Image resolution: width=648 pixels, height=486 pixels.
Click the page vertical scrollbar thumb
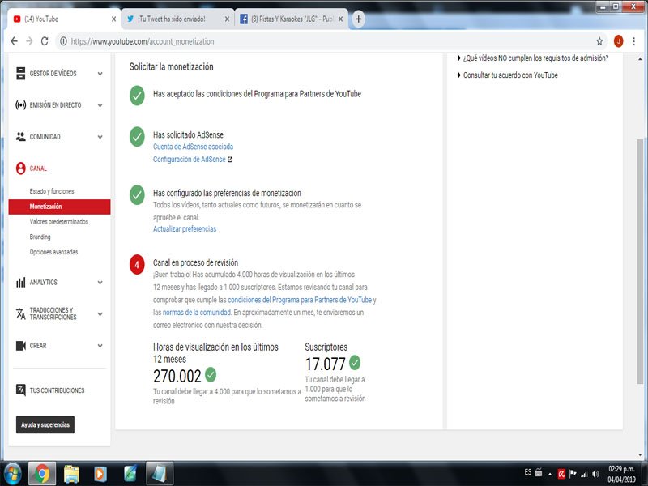tap(640, 262)
